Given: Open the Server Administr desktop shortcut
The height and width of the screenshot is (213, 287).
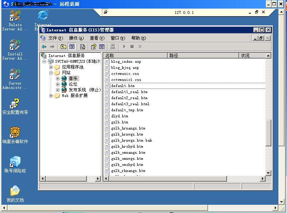Looking at the screenshot, I should coord(15,79).
